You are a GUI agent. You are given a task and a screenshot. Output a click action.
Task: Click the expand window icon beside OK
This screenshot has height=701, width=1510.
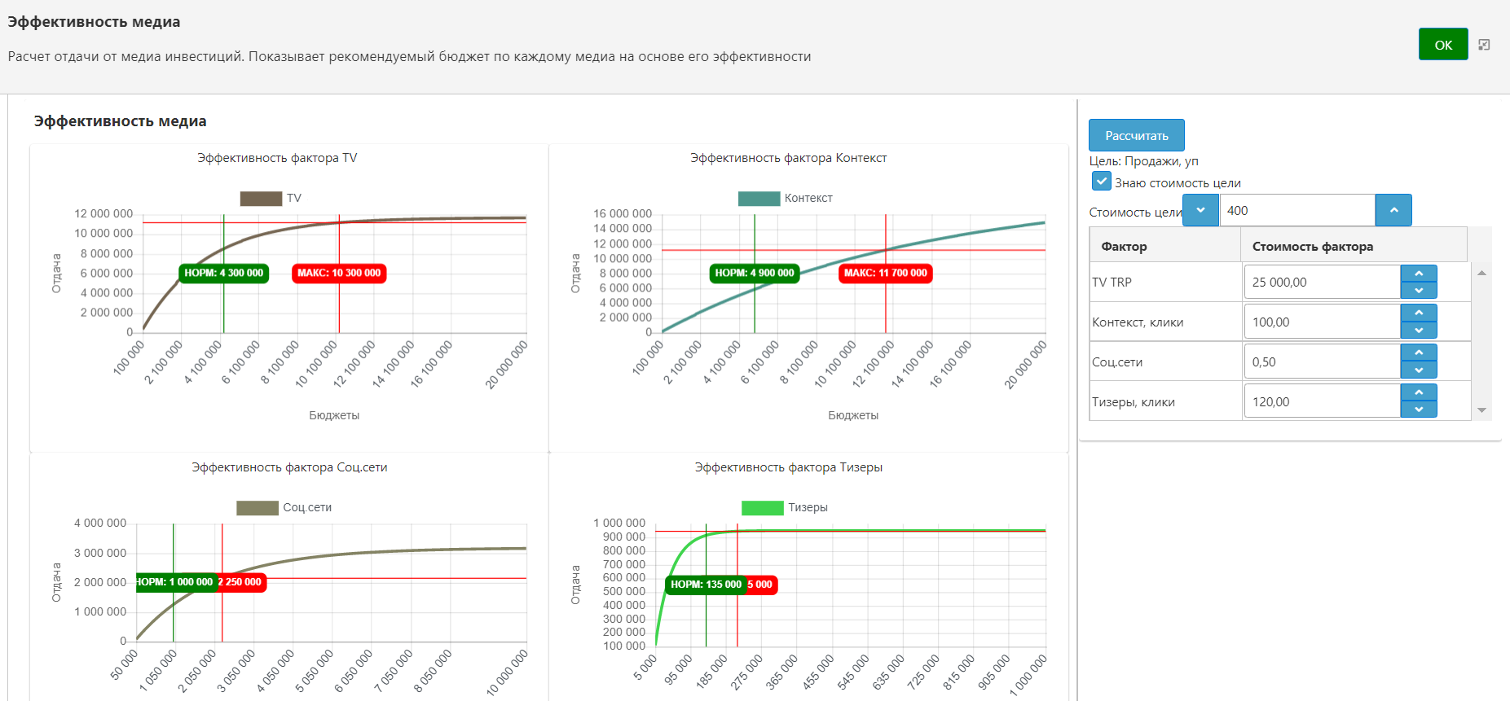point(1484,45)
